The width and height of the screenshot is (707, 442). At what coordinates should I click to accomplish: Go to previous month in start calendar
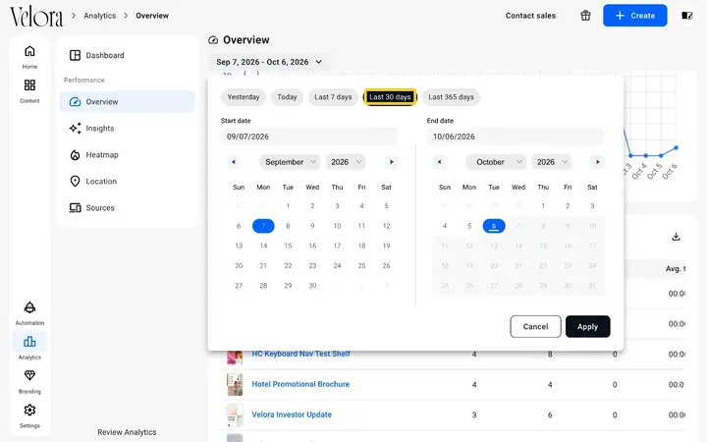tap(233, 162)
